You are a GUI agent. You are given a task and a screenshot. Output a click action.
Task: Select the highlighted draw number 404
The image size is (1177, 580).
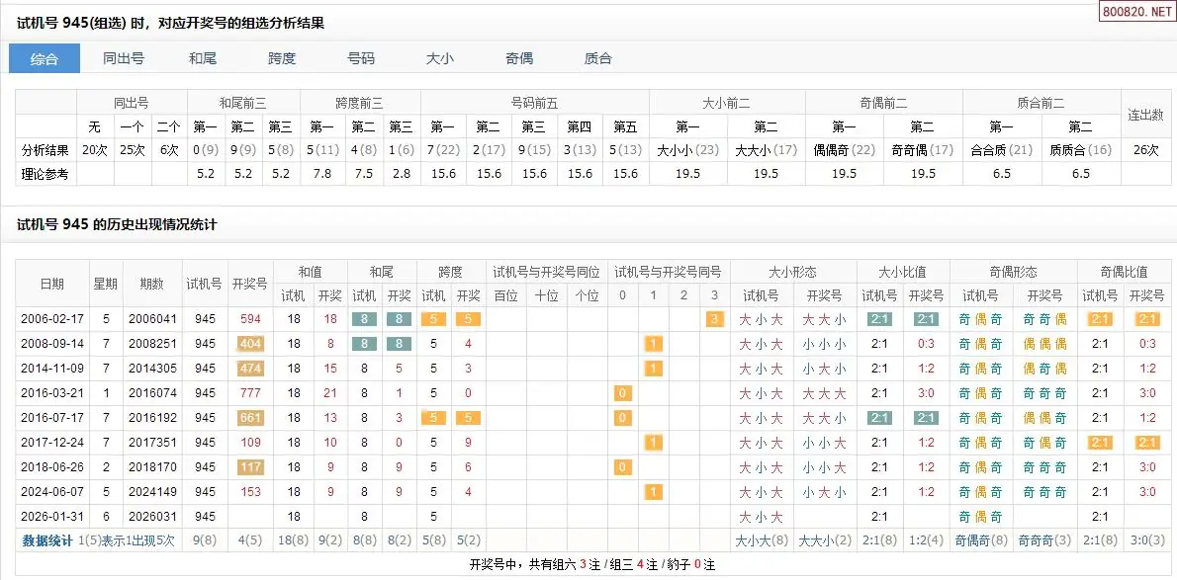click(250, 344)
